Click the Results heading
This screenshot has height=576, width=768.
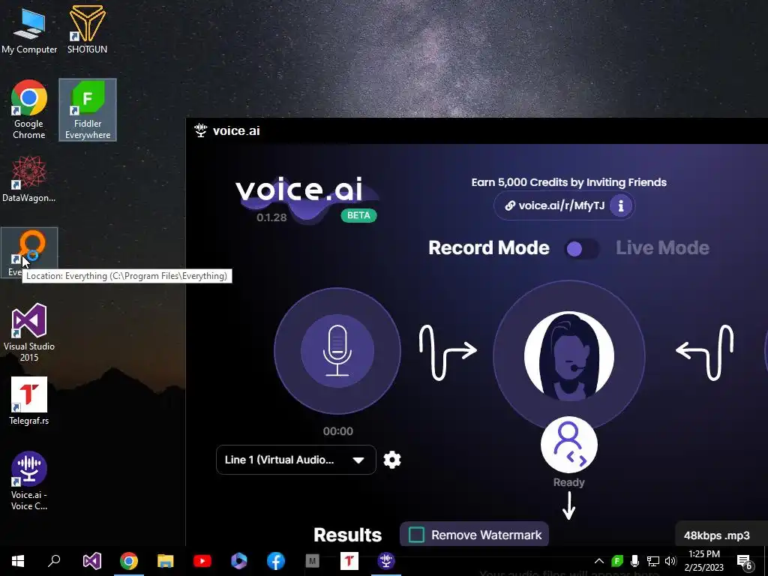[347, 535]
